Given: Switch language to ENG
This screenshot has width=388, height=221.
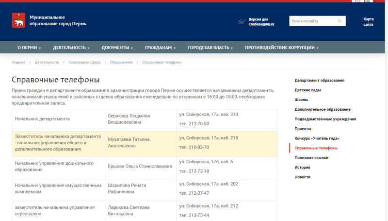Looking at the screenshot, I should [x=367, y=1].
